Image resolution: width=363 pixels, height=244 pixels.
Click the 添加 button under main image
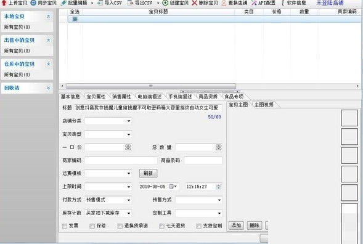coord(236,226)
